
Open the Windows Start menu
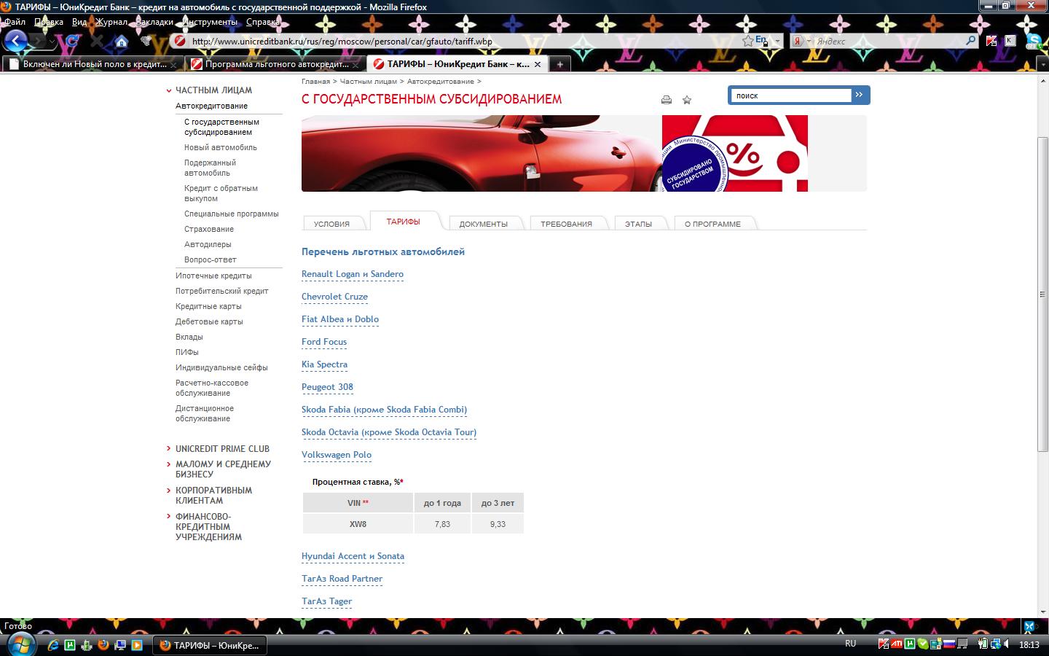pos(19,644)
